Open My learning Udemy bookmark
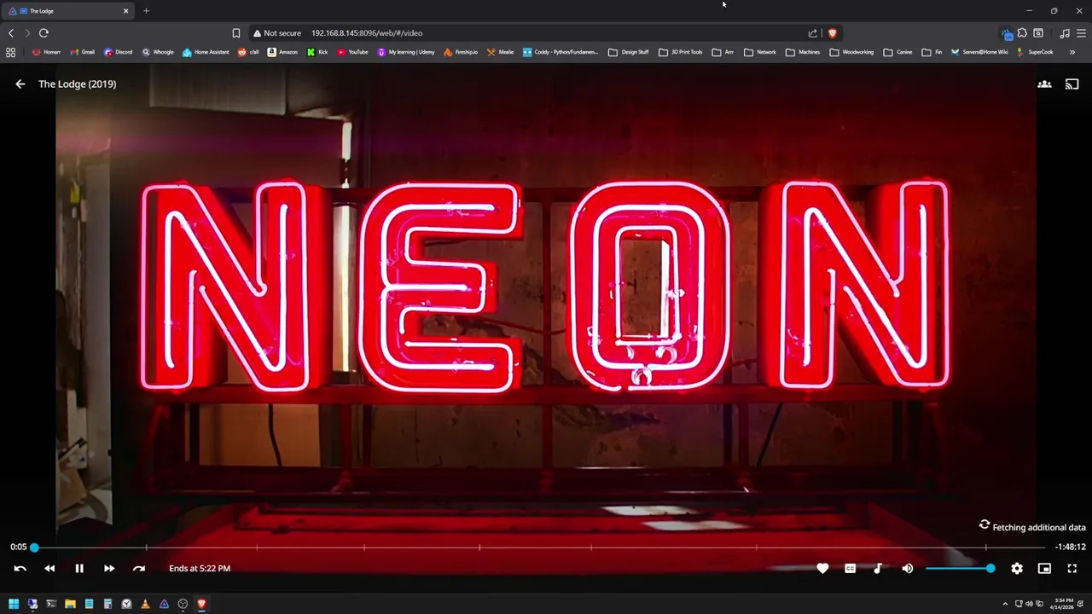This screenshot has width=1092, height=614. tap(406, 52)
